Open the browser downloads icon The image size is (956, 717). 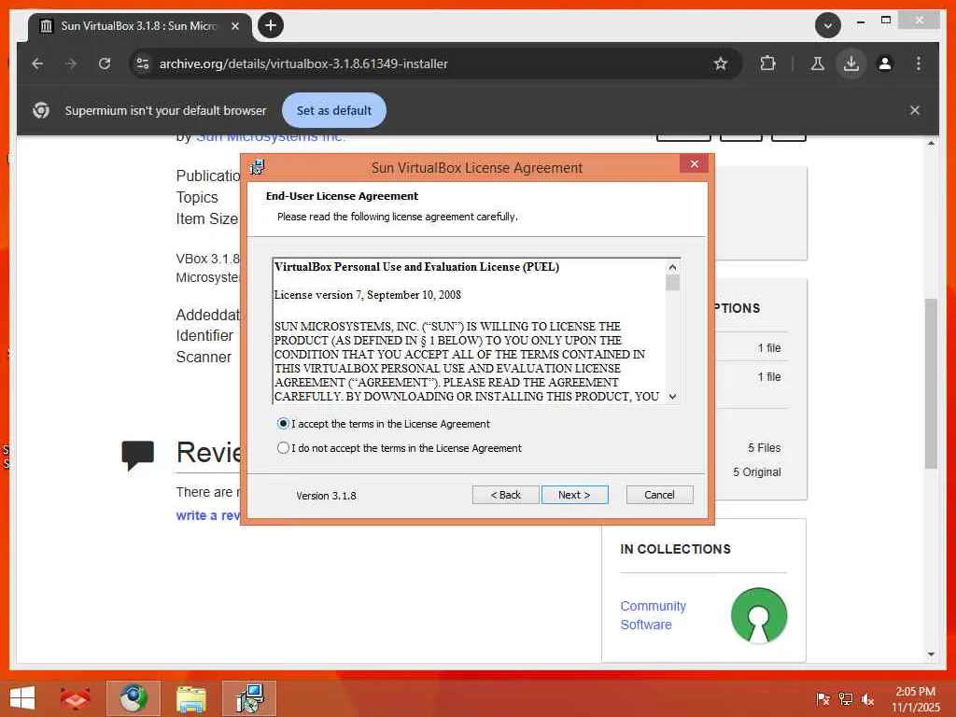(x=851, y=63)
